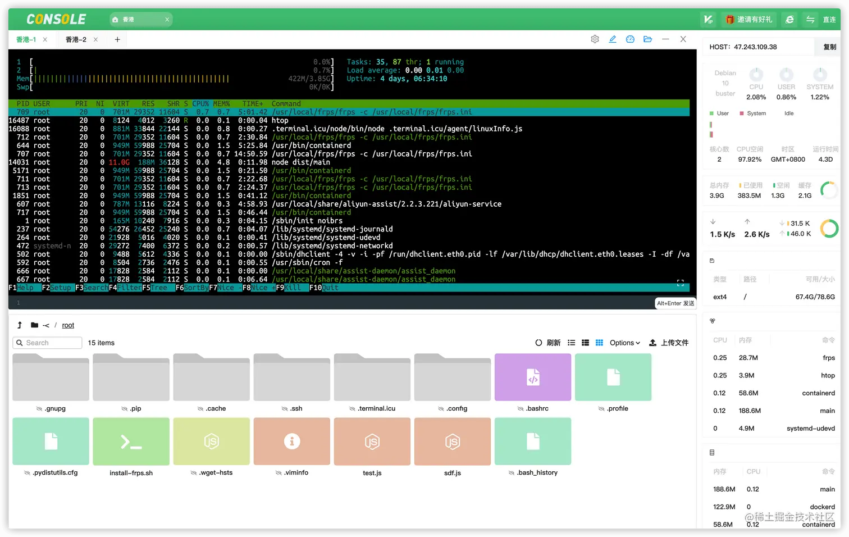Select the 香港 host tab in header
The height and width of the screenshot is (537, 849).
click(x=140, y=20)
